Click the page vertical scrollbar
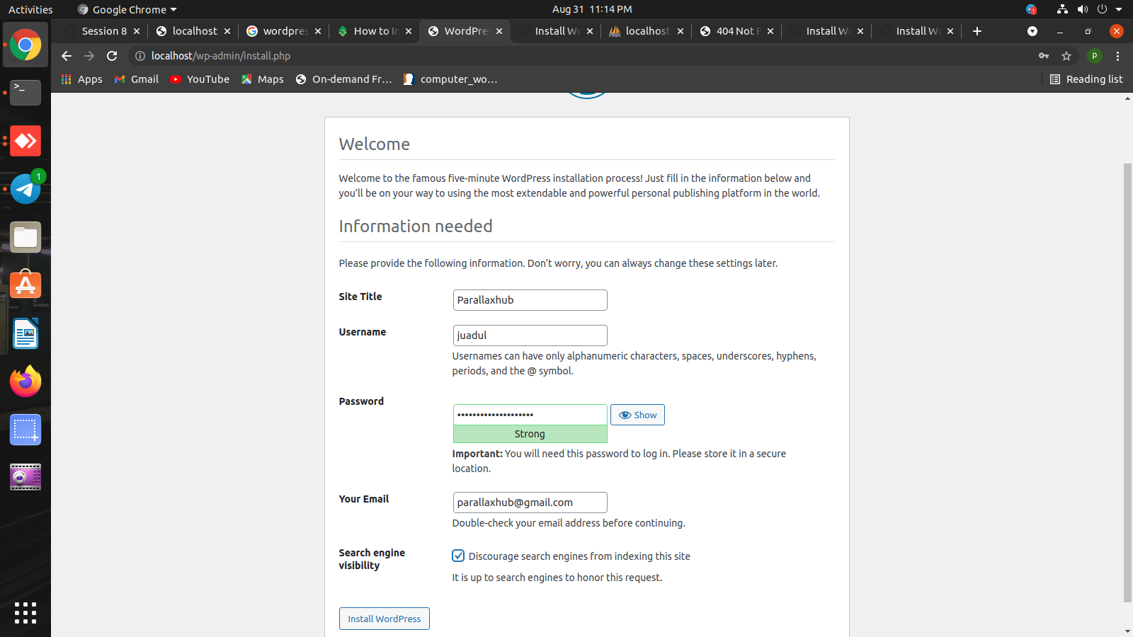 pos(1127,382)
